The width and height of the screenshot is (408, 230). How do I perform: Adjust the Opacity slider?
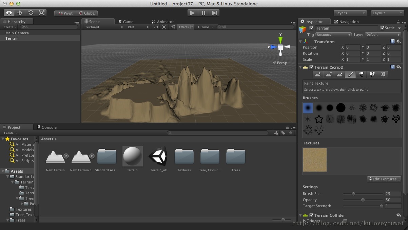pyautogui.click(x=363, y=200)
